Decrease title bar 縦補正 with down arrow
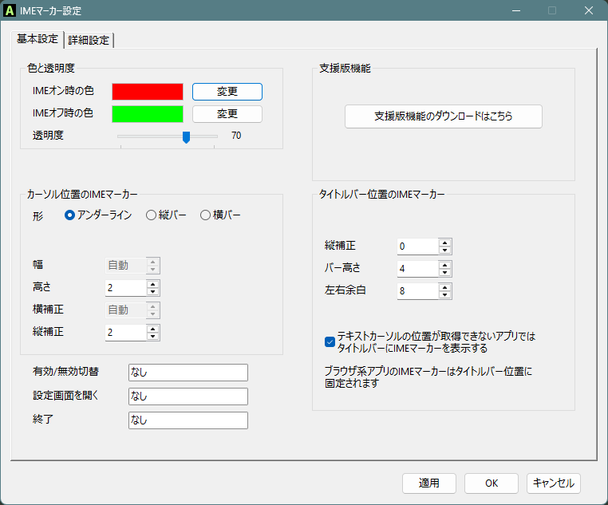 pos(444,251)
